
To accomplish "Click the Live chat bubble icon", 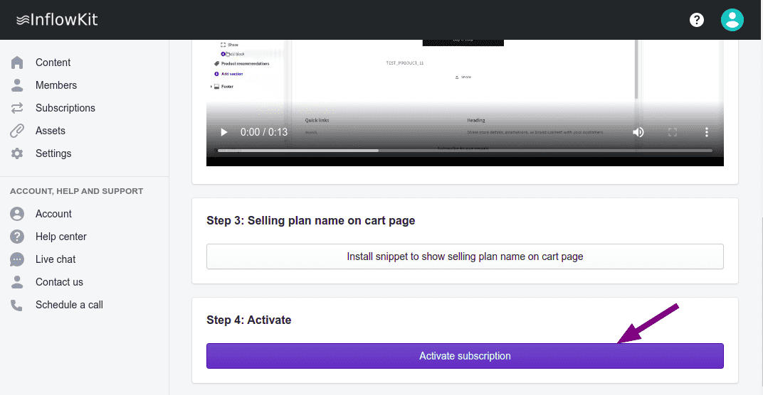I will click(x=17, y=259).
